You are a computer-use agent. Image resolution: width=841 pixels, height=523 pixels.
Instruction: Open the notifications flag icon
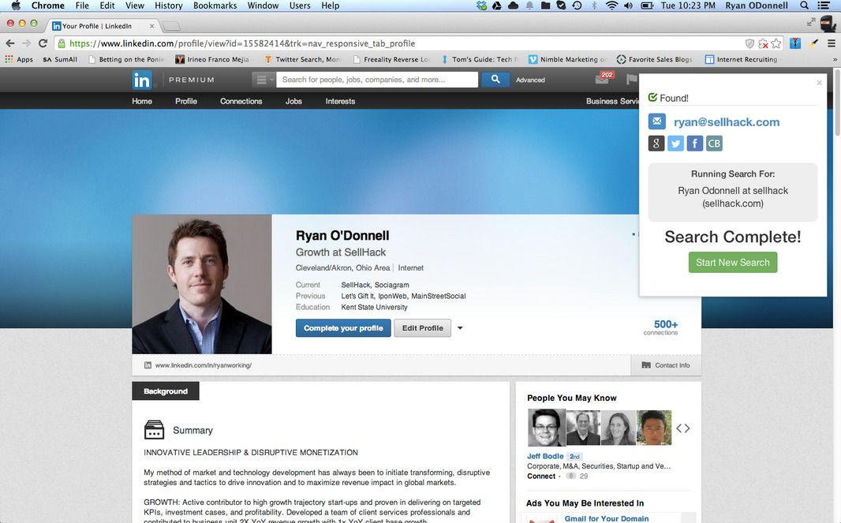tap(631, 80)
